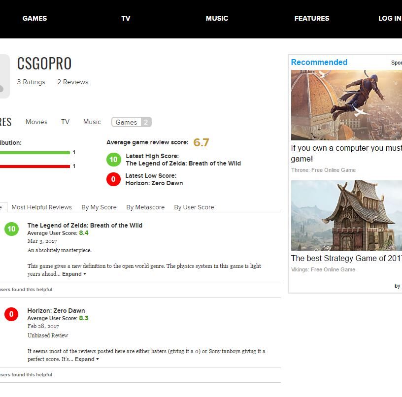Click the 6.7 average game review score

coord(201,142)
